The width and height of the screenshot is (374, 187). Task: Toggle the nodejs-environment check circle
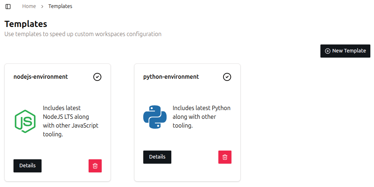(x=97, y=77)
